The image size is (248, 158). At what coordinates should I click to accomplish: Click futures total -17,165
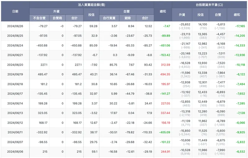click(x=240, y=26)
